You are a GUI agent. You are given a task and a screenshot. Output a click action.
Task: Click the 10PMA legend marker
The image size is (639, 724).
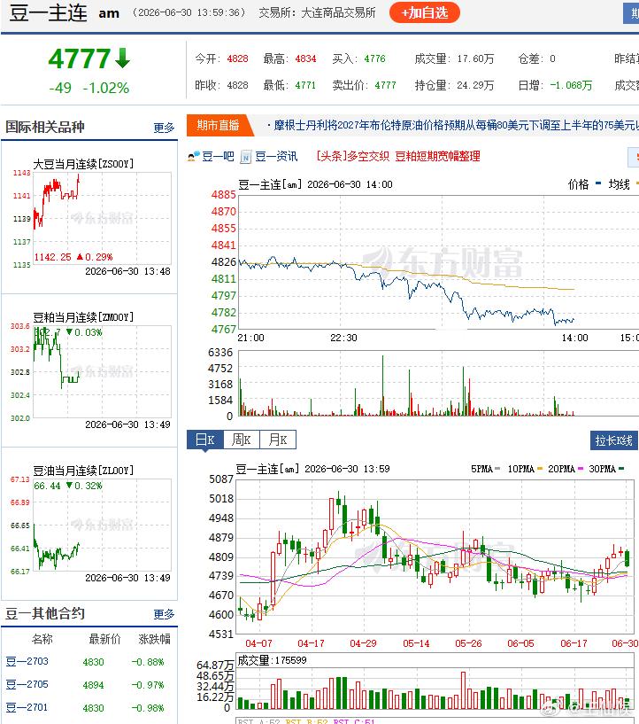(x=539, y=469)
